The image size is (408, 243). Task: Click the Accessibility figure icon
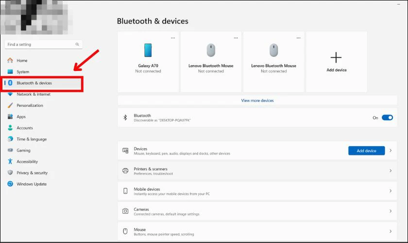click(x=10, y=161)
